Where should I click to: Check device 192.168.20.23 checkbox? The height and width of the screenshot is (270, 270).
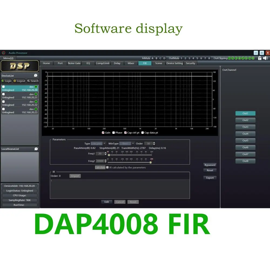pos(4,109)
